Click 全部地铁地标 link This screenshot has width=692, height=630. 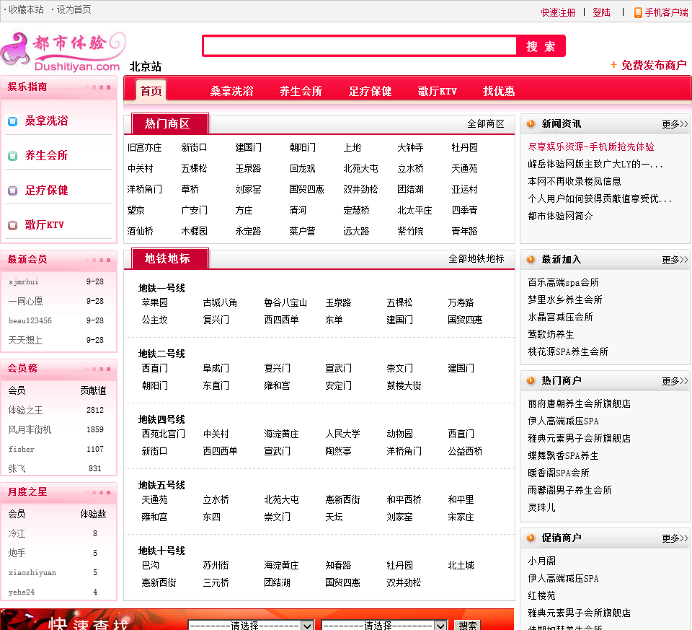click(x=476, y=258)
